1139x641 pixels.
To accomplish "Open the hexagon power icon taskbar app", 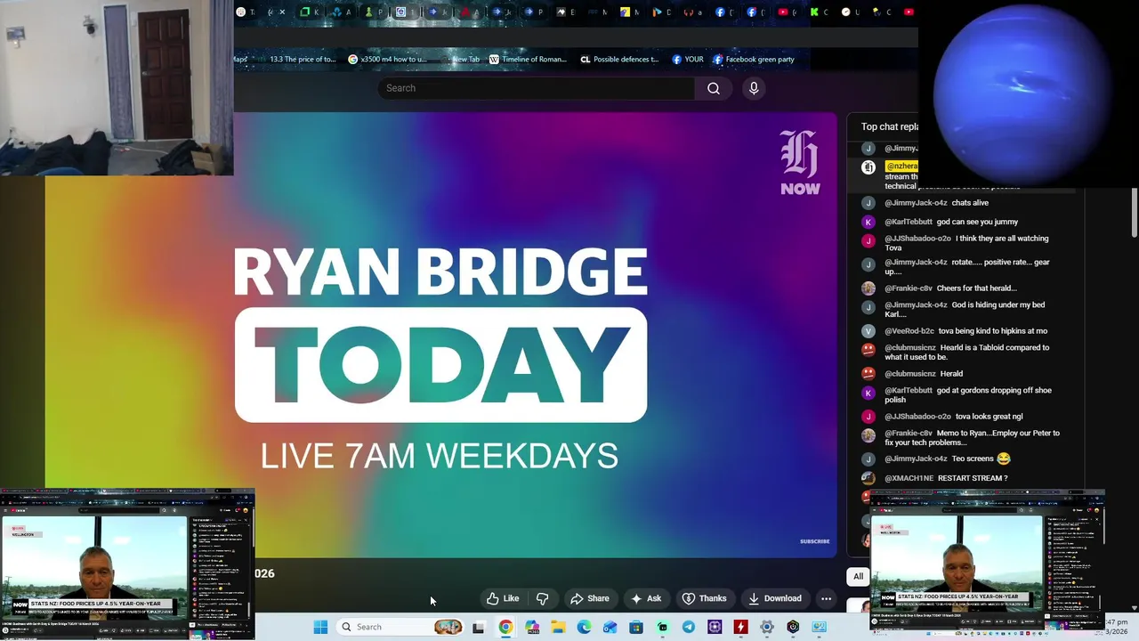I will click(793, 627).
